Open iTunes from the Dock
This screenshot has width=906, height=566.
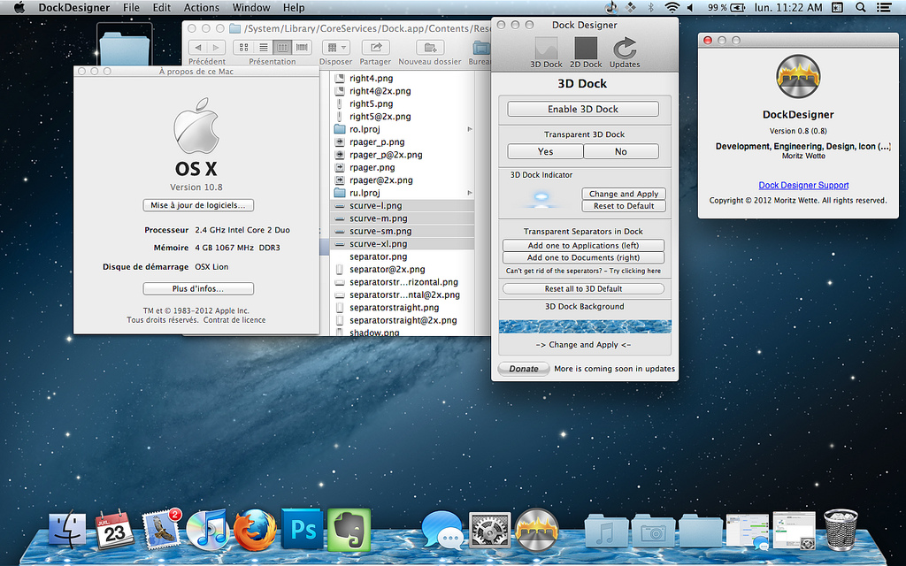(x=207, y=529)
